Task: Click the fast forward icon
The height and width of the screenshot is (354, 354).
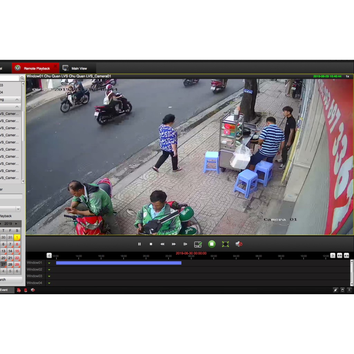Action: point(174,244)
